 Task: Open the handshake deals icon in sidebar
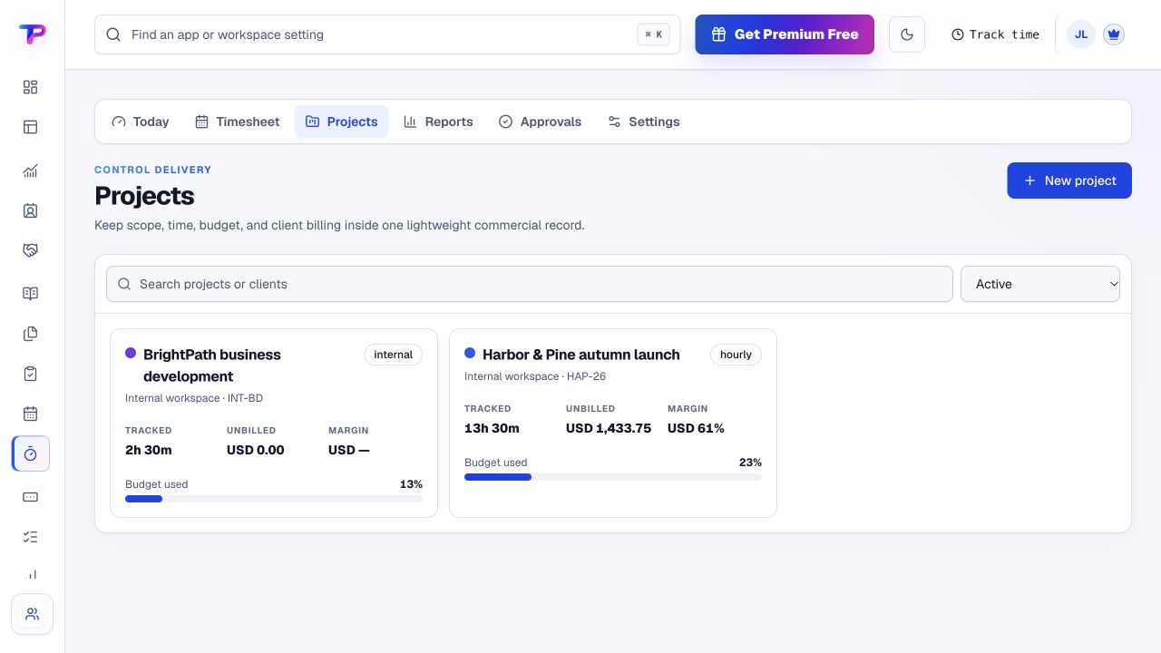30,250
